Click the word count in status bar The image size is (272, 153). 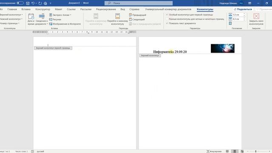coord(21,151)
